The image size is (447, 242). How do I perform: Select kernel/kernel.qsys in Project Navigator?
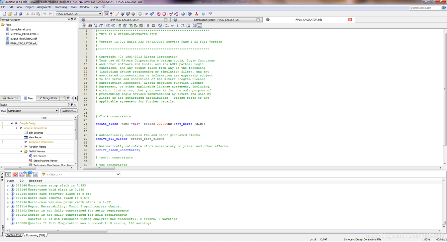pyautogui.click(x=20, y=29)
